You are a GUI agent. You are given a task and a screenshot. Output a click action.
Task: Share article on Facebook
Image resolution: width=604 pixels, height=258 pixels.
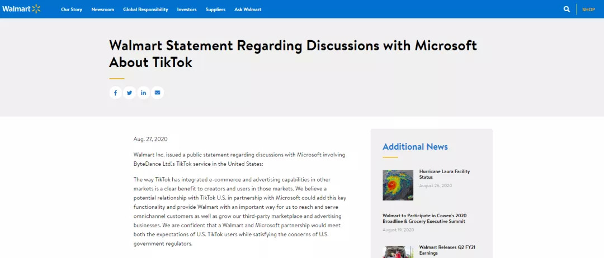click(116, 93)
